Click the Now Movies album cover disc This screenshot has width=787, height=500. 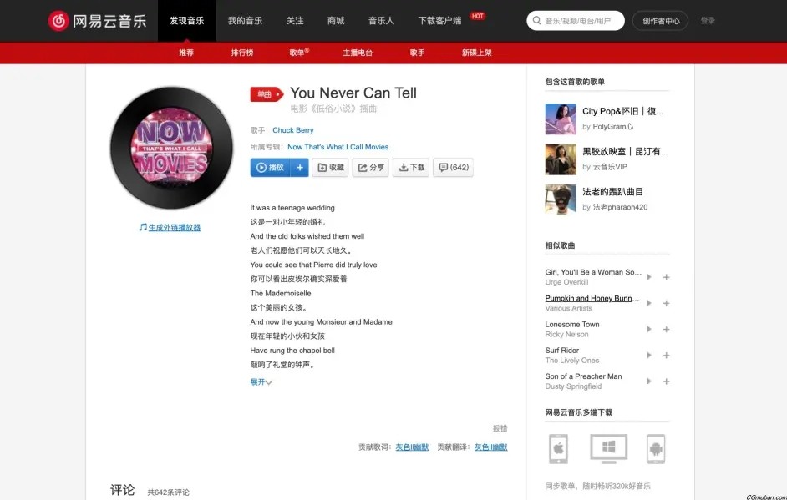[x=171, y=148]
